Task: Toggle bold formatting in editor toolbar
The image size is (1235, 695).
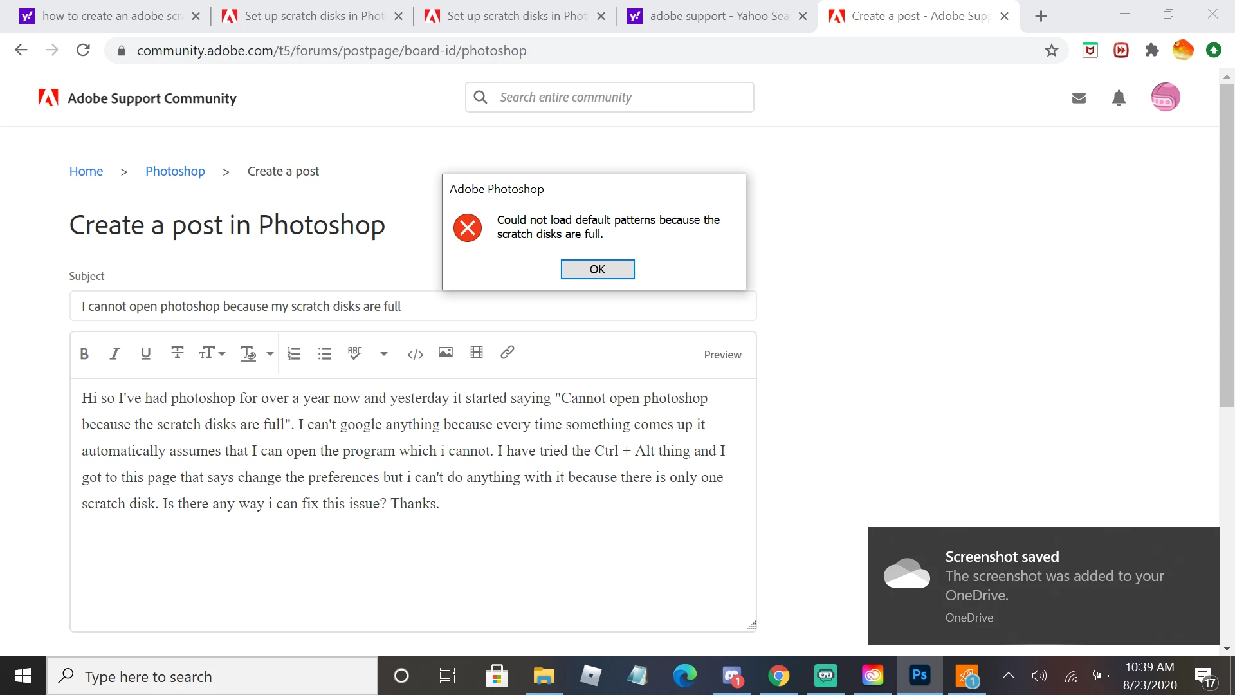Action: pyautogui.click(x=84, y=353)
